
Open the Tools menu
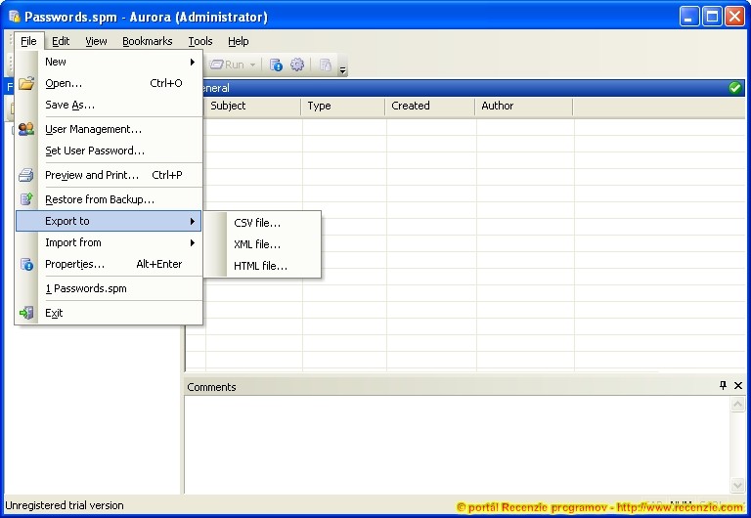[x=200, y=41]
